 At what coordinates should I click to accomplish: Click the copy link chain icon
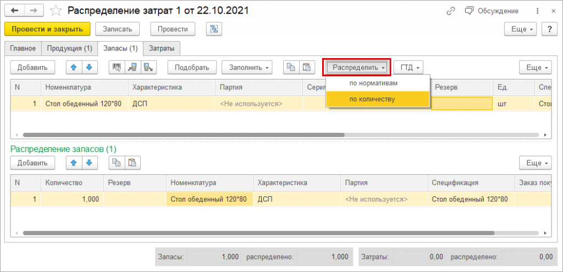[451, 10]
